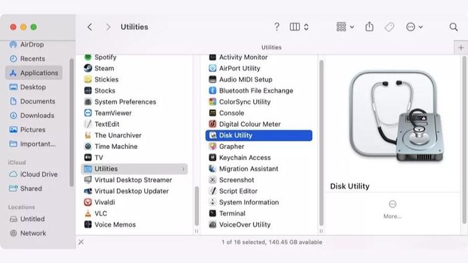
Task: Click the Edit Tags icon
Action: (x=389, y=27)
